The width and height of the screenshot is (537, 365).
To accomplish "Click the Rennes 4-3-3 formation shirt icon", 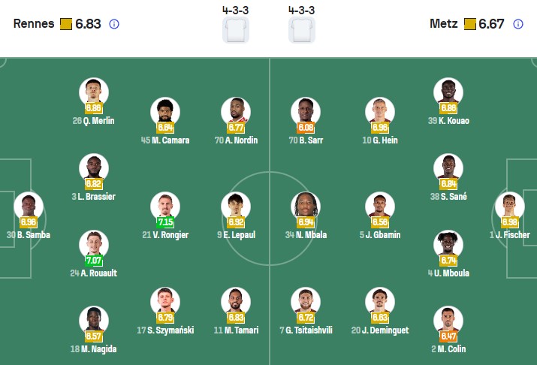I will [x=235, y=30].
